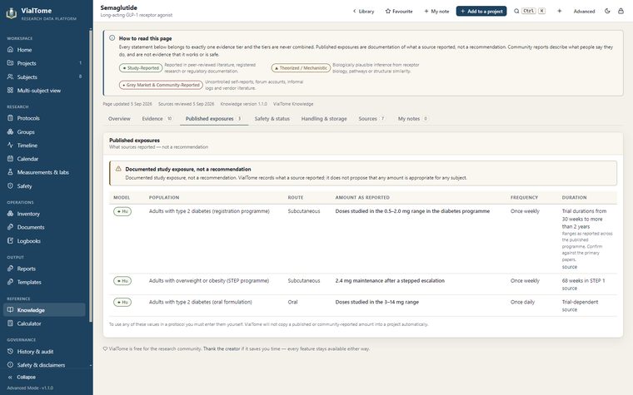Click the lock icon in the header
This screenshot has height=395, width=633.
621,11
